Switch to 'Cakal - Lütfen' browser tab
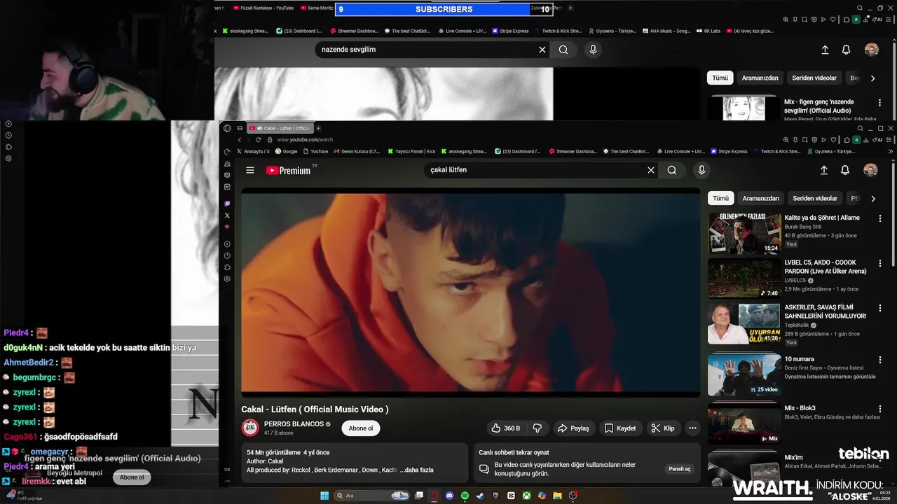Image resolution: width=897 pixels, height=504 pixels. [280, 128]
